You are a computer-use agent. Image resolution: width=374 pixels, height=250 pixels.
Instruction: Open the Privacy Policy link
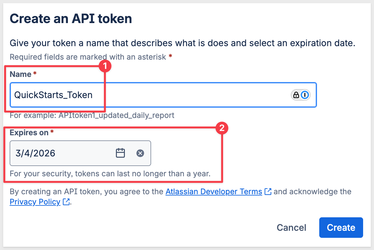point(35,202)
